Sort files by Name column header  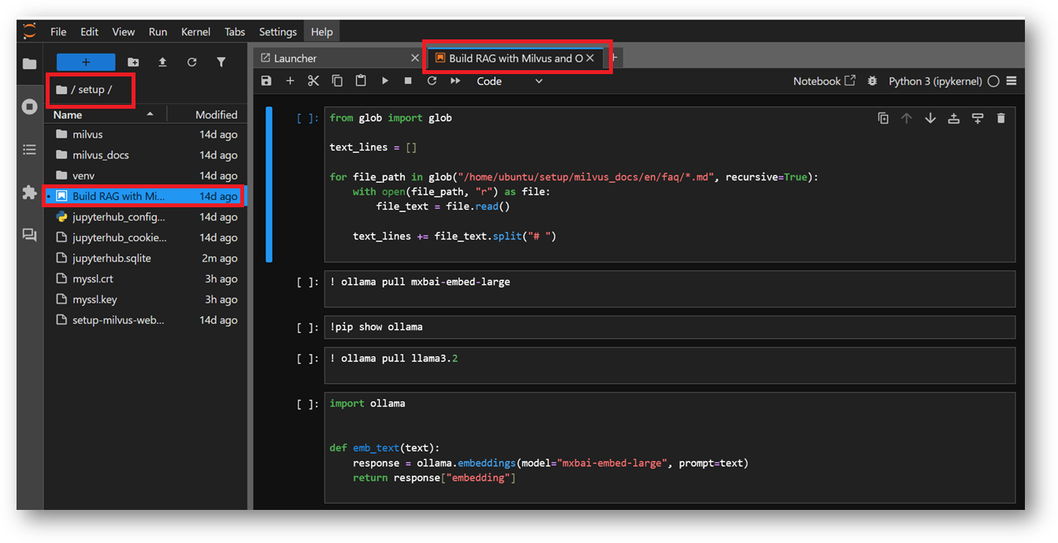click(x=69, y=115)
